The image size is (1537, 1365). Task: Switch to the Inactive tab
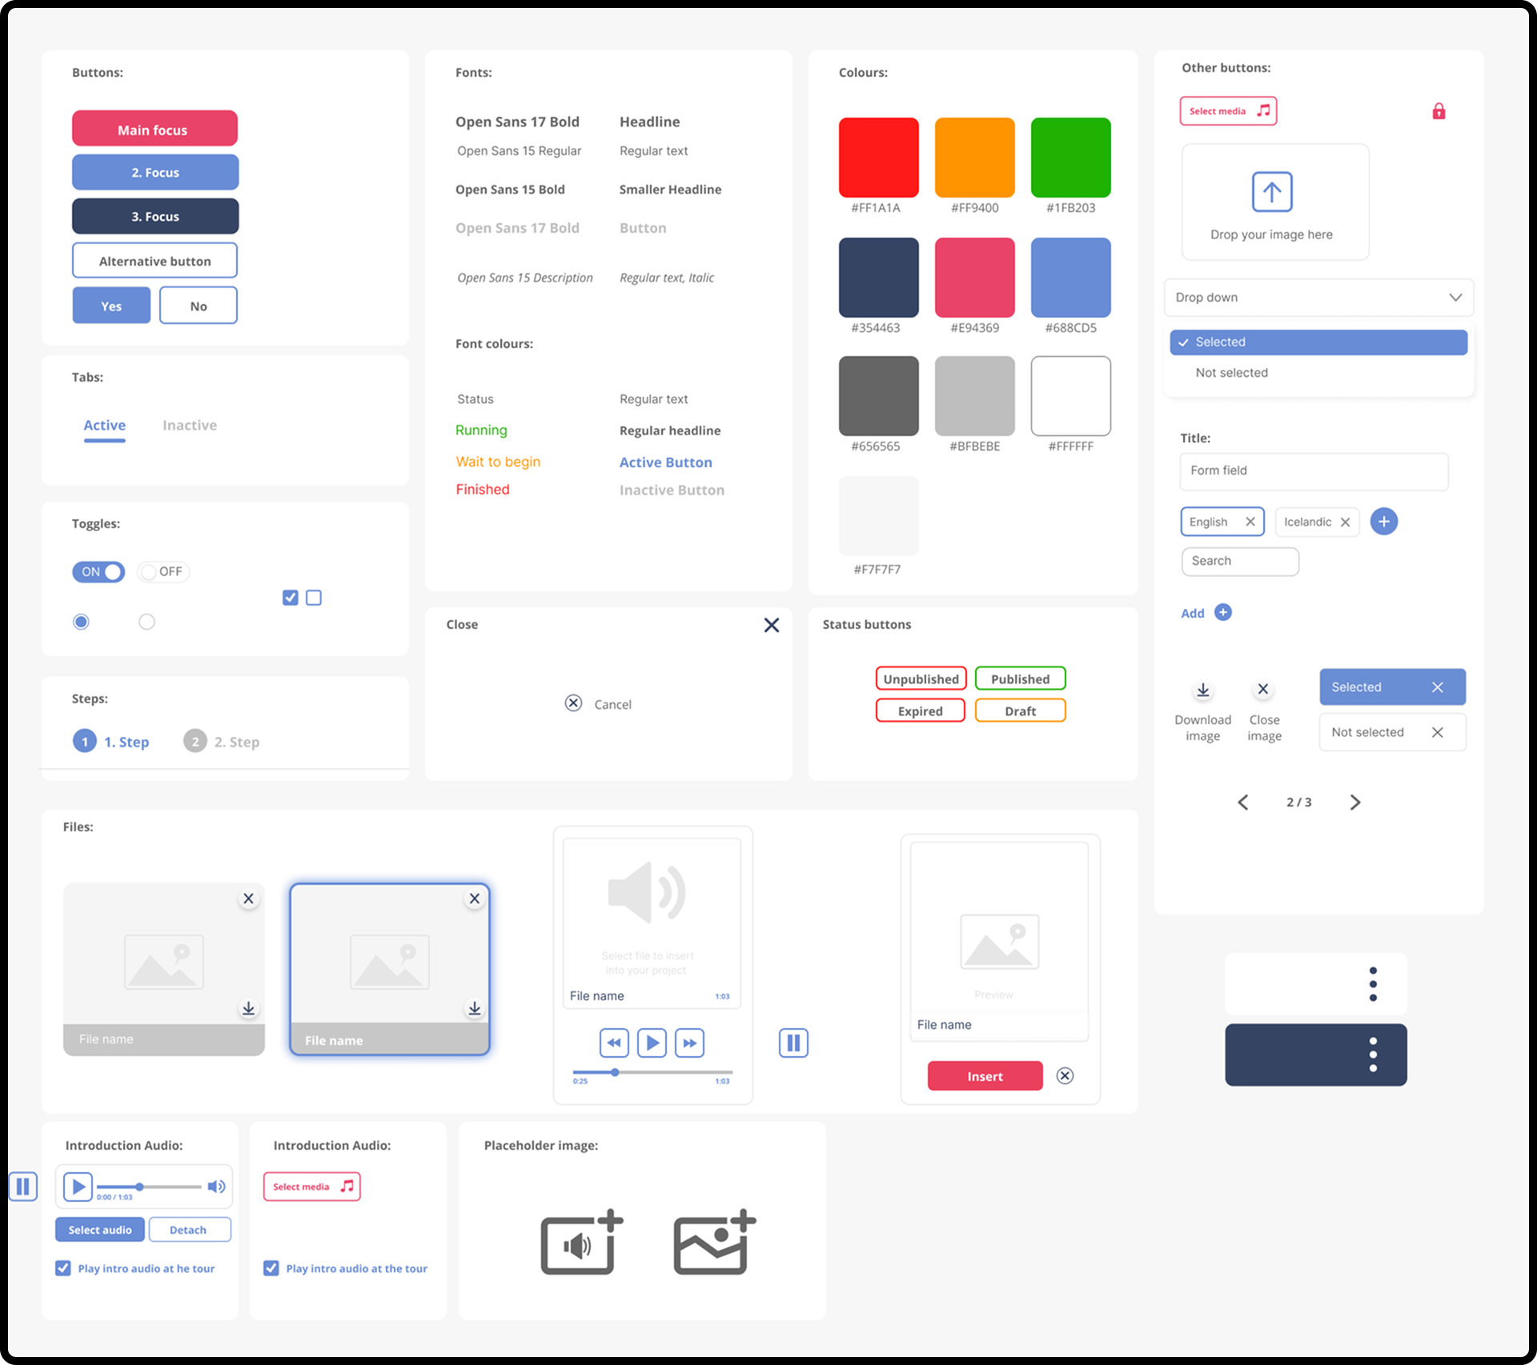(x=190, y=425)
